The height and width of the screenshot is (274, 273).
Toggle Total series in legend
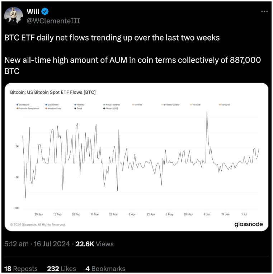[x=78, y=108]
